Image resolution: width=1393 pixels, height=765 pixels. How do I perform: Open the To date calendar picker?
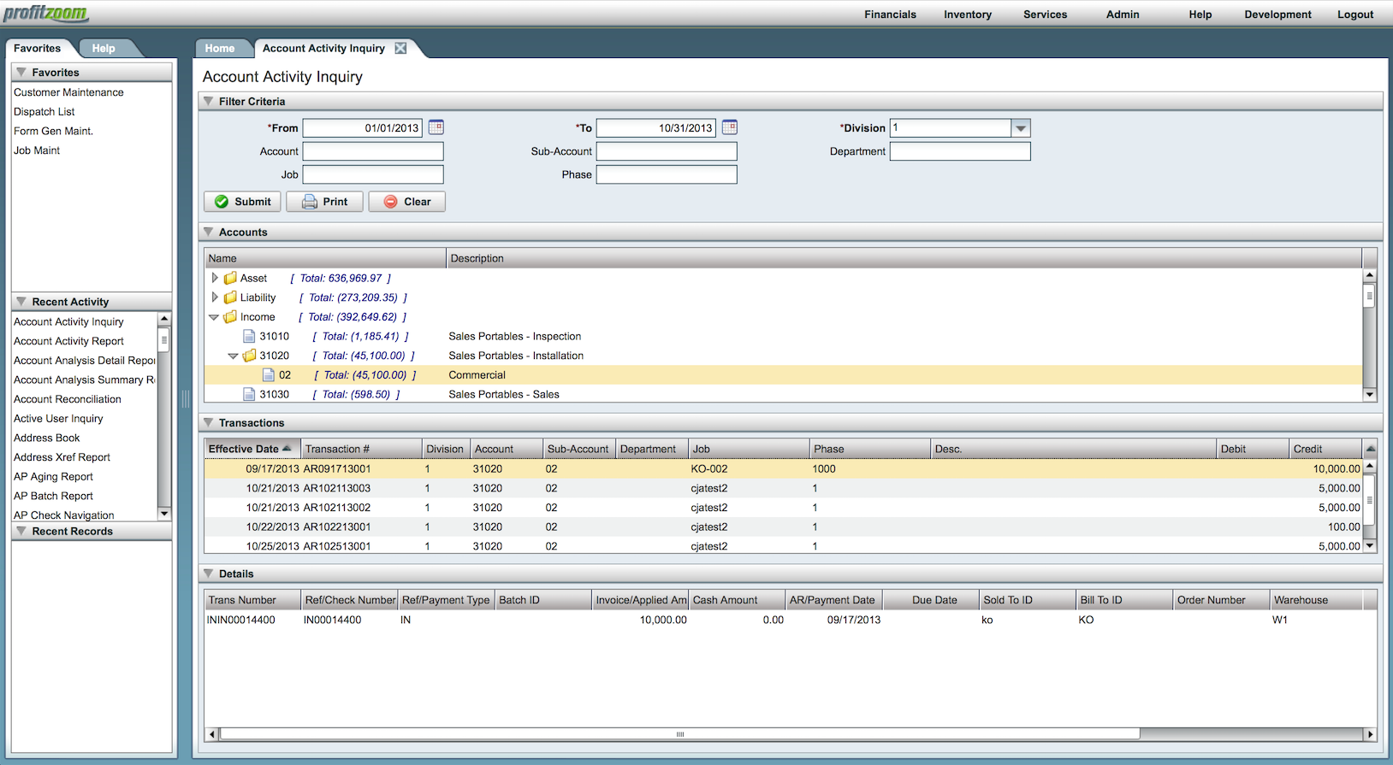point(729,127)
